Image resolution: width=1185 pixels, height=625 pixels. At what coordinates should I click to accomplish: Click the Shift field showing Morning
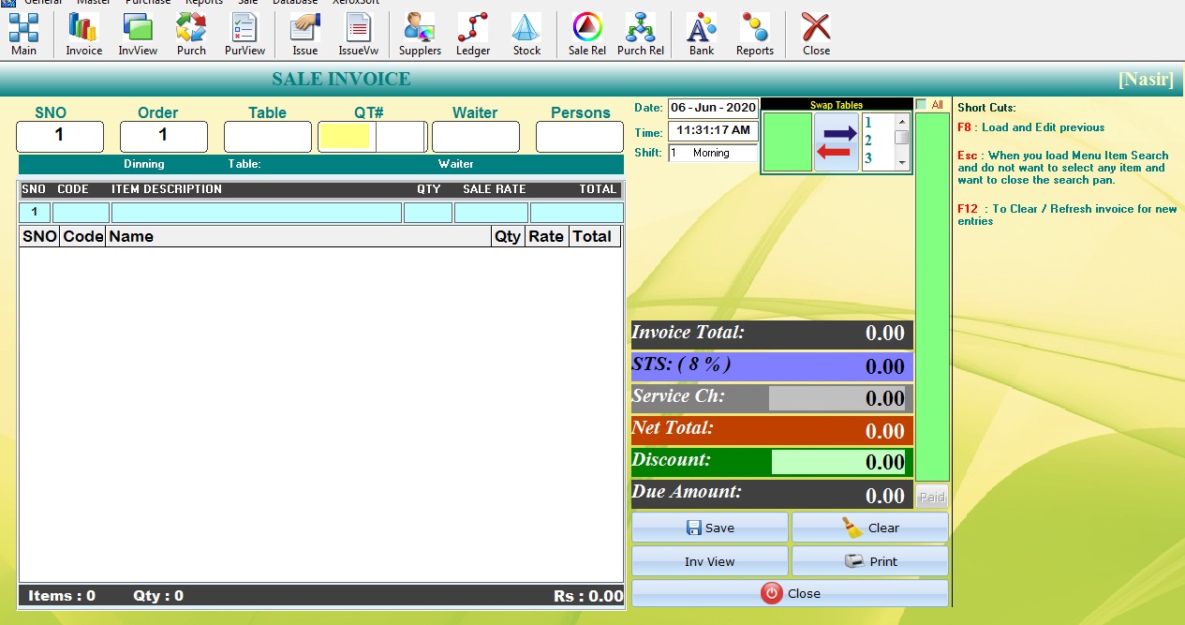(x=713, y=153)
